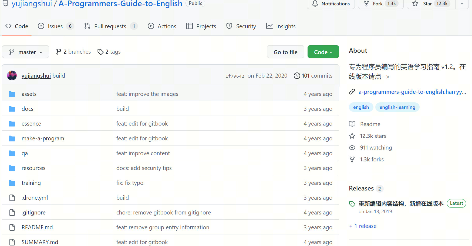Go to the Actions tab
Image resolution: width=472 pixels, height=246 pixels.
click(x=162, y=26)
